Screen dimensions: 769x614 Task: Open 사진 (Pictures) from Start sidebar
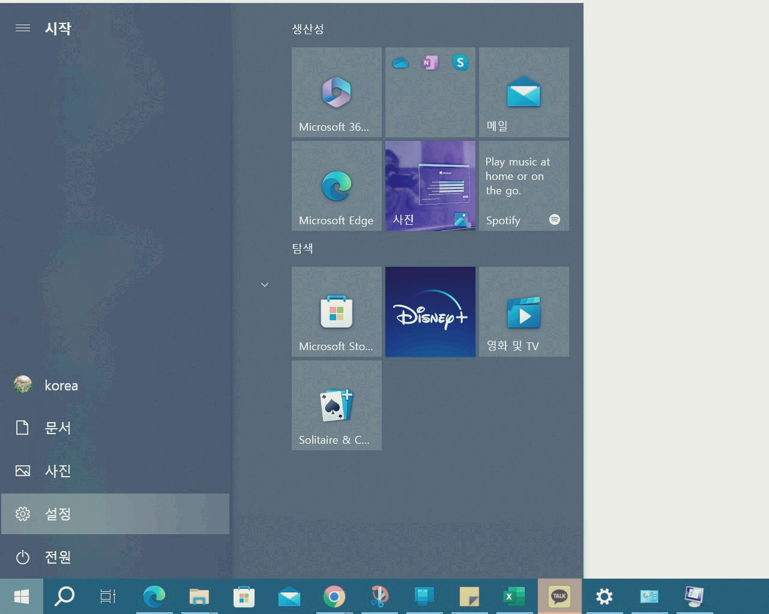click(115, 471)
